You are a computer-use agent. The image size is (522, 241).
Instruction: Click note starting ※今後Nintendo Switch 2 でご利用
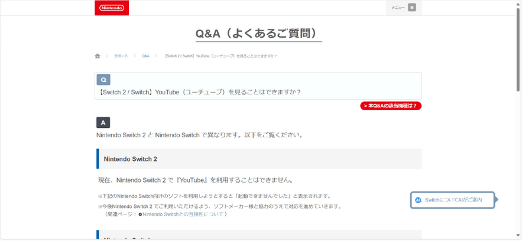[220, 206]
